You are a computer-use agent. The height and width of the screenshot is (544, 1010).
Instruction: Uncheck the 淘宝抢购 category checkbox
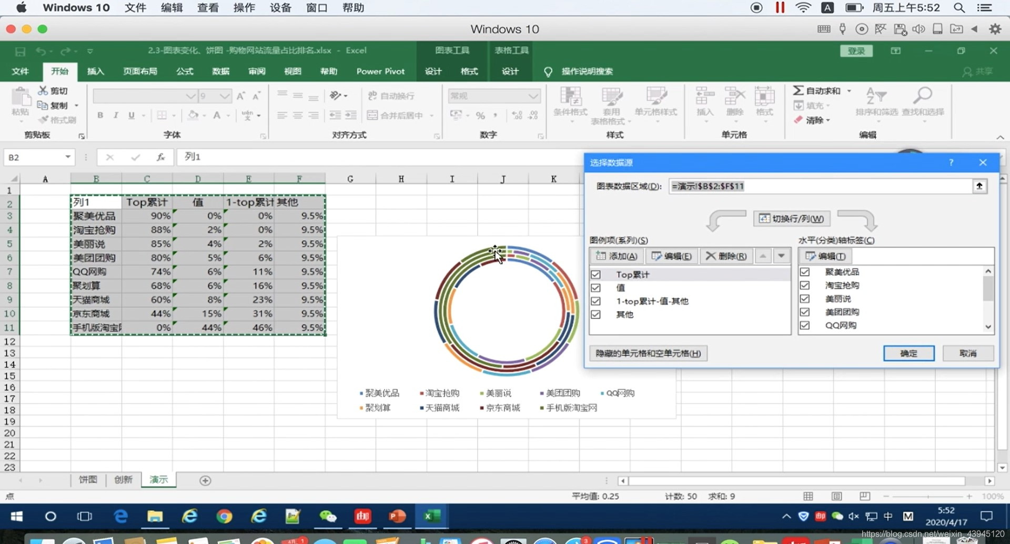tap(804, 285)
